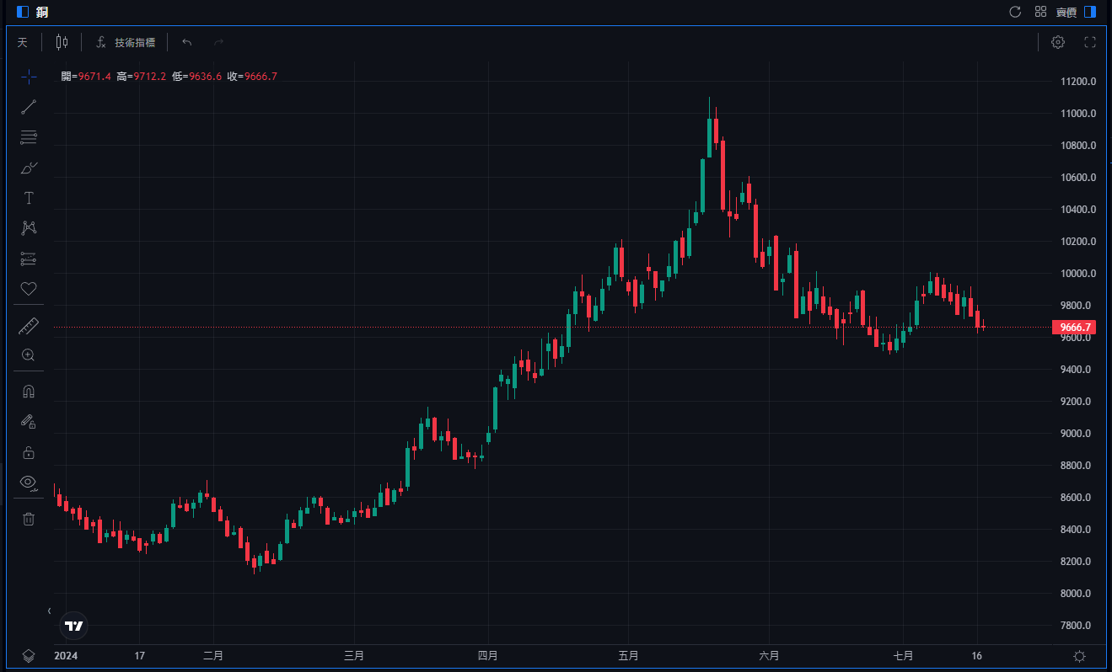Screen dimensions: 1112x672
Task: Click the refresh icon in the title bar
Action: click(1015, 12)
